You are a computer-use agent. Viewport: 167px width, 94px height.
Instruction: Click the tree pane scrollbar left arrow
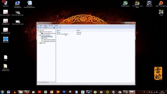[x=38, y=82]
